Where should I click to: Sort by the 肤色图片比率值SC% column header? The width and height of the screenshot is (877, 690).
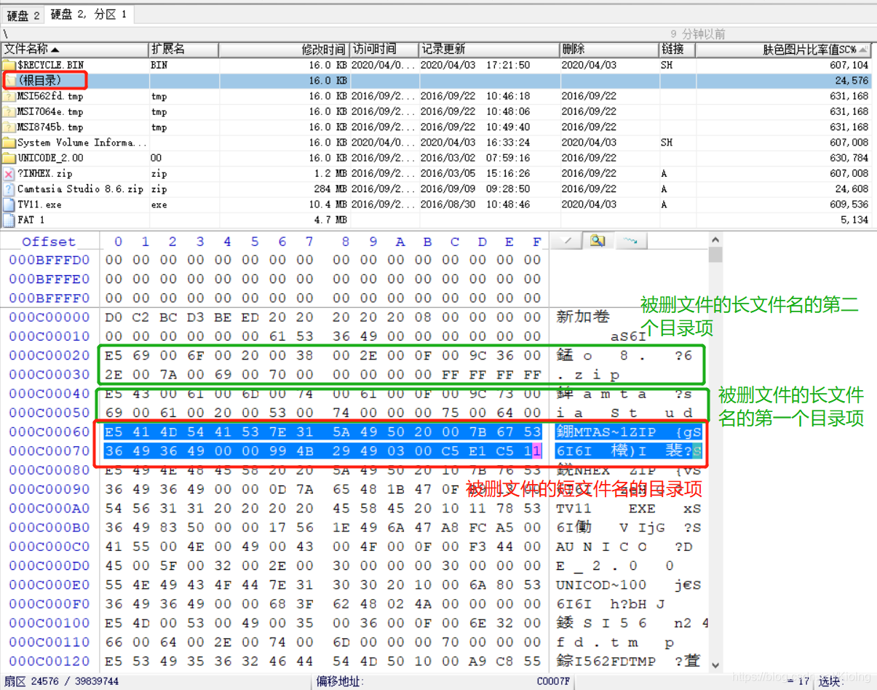(783, 49)
